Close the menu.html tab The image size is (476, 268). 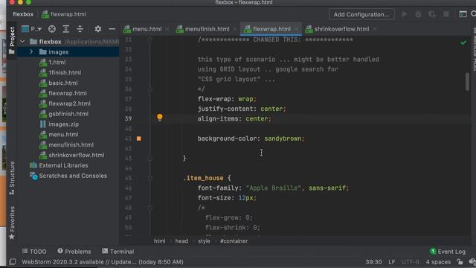[x=167, y=29]
